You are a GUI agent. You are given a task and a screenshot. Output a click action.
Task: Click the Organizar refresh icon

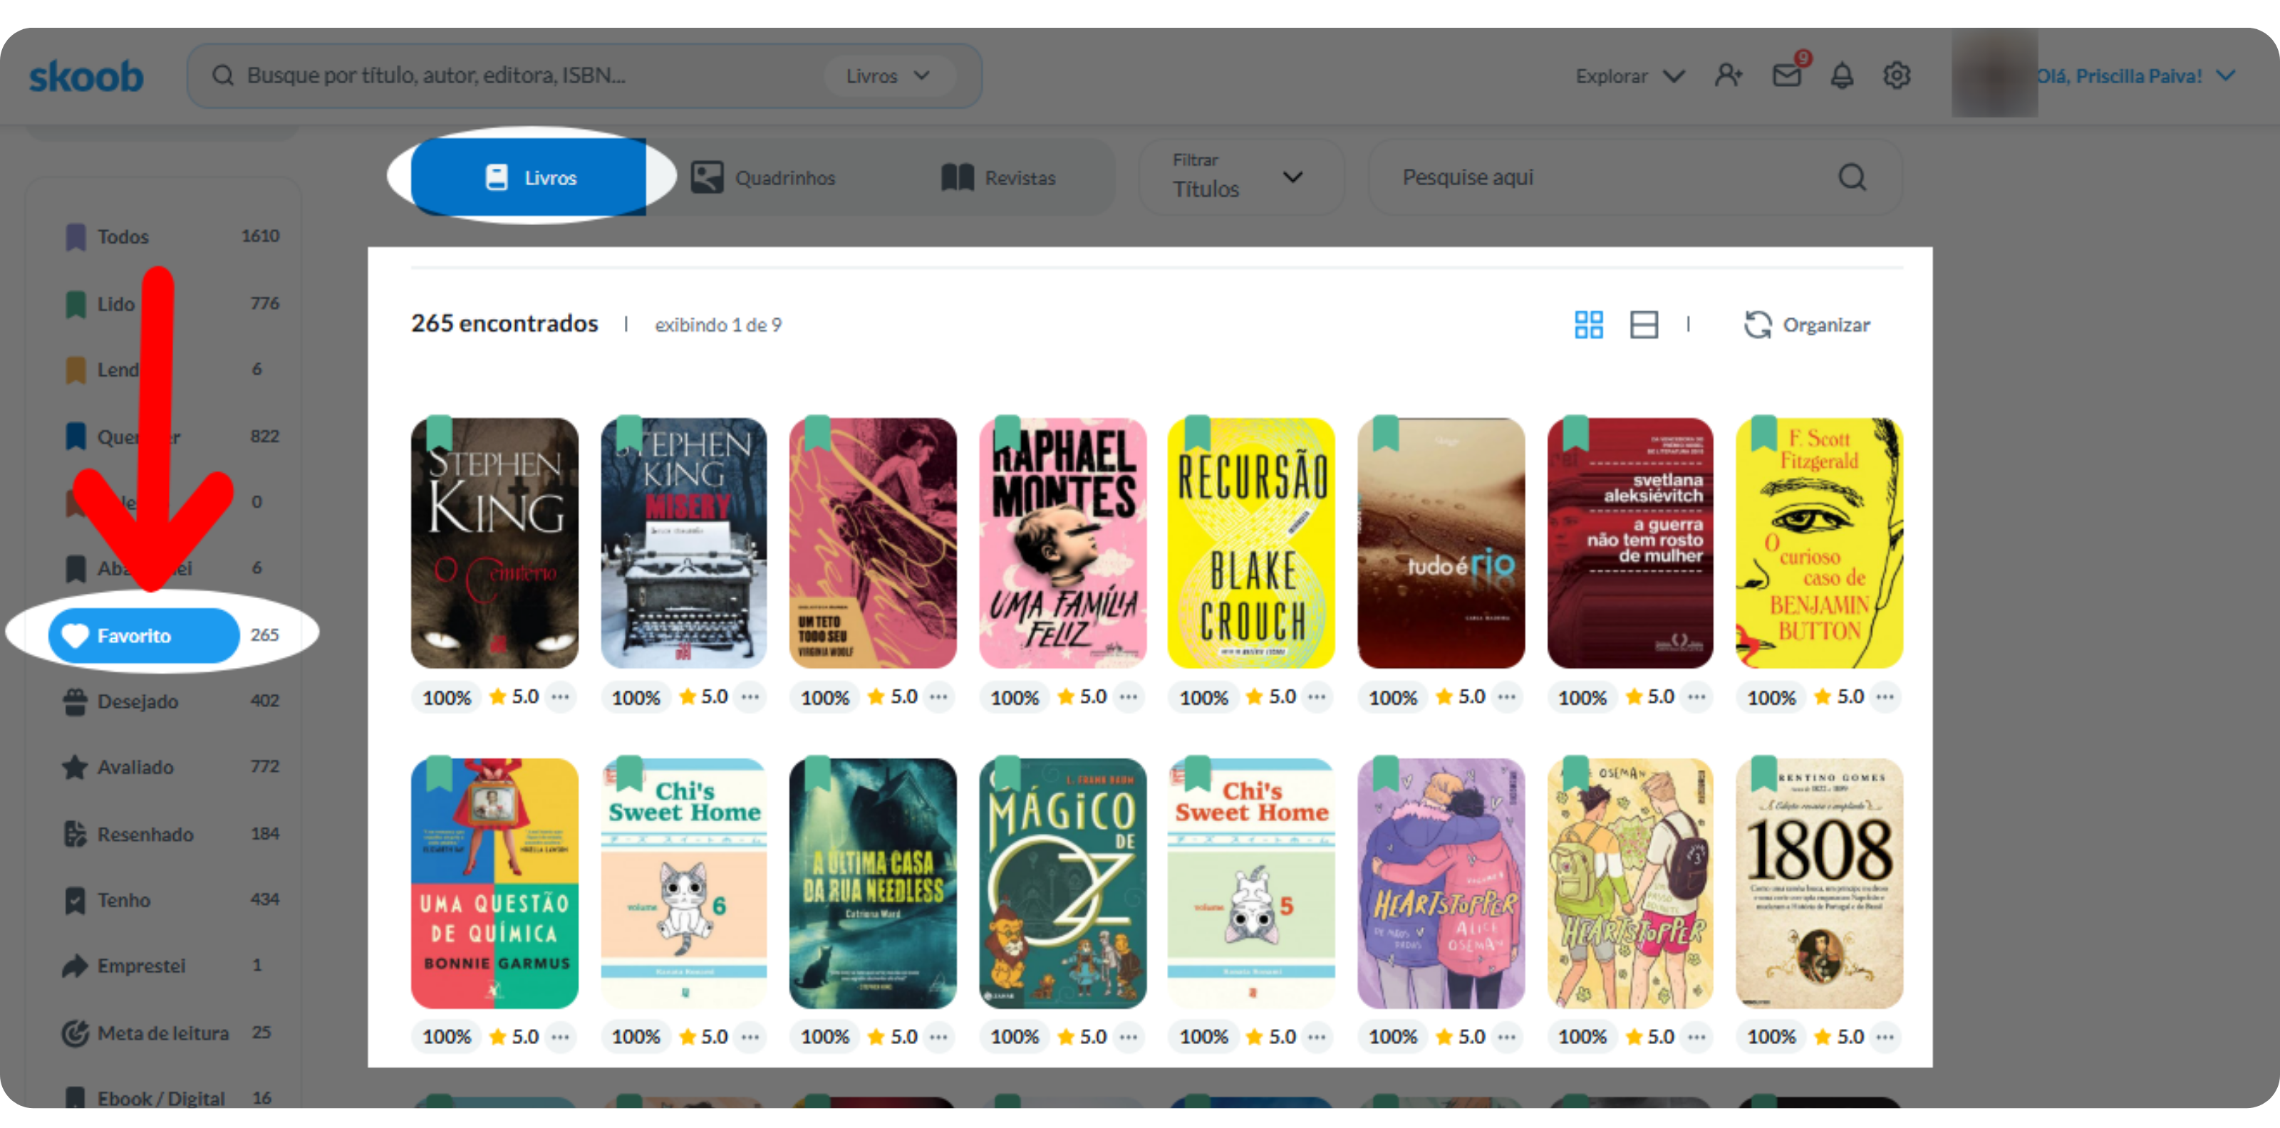tap(1757, 325)
